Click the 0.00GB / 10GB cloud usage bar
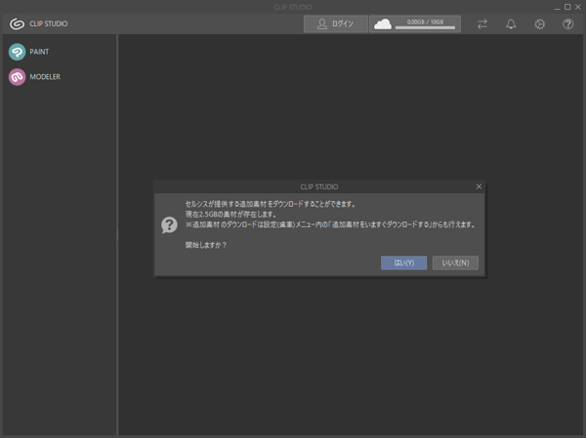The height and width of the screenshot is (438, 586). coord(425,27)
